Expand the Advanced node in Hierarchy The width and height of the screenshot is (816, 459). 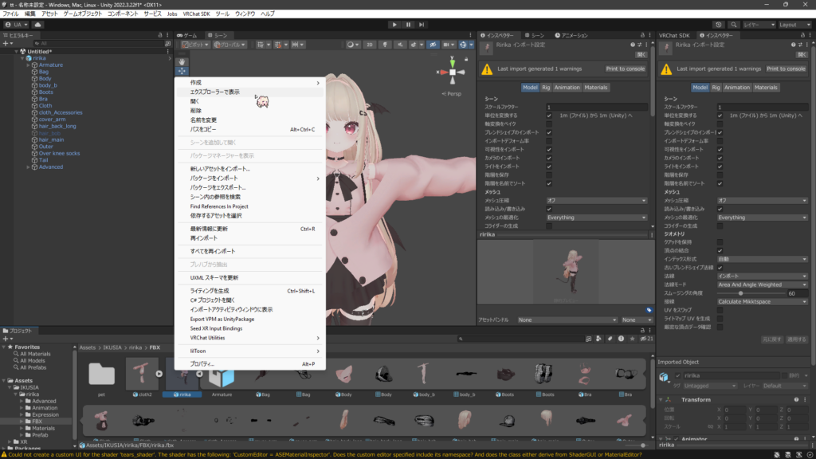pyautogui.click(x=28, y=167)
